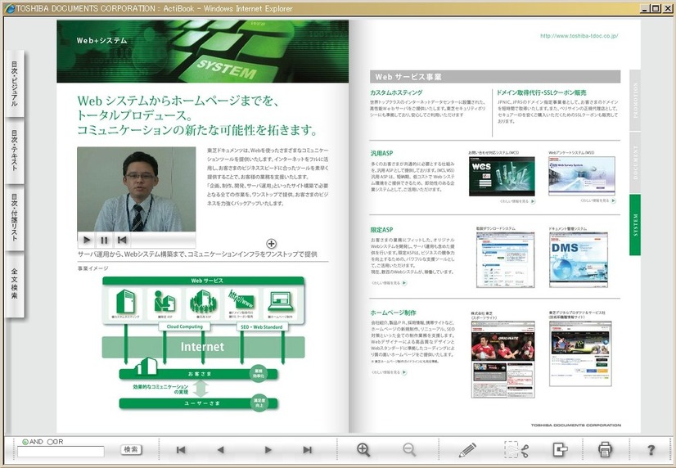The width and height of the screenshot is (676, 468).
Task: Open the 全文検索 side tab
Action: click(14, 285)
